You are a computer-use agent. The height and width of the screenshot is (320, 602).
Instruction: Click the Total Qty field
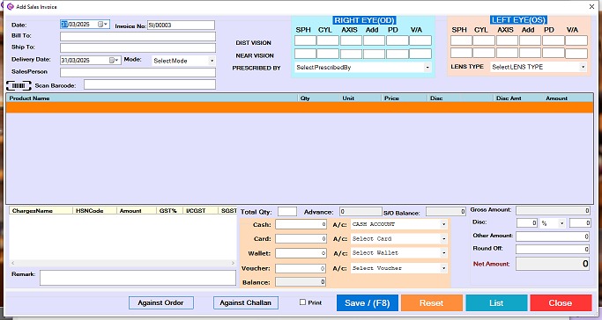point(287,212)
